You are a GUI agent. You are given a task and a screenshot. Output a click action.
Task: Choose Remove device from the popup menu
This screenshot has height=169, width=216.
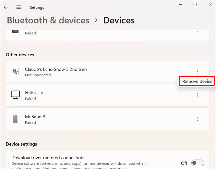coord(197,81)
